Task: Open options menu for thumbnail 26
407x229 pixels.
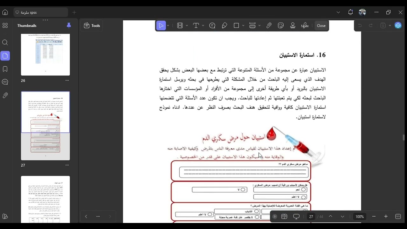Action: pos(67,80)
